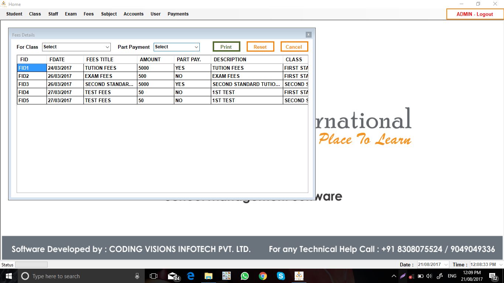Open the Payments menu
The width and height of the screenshot is (504, 283).
178,14
